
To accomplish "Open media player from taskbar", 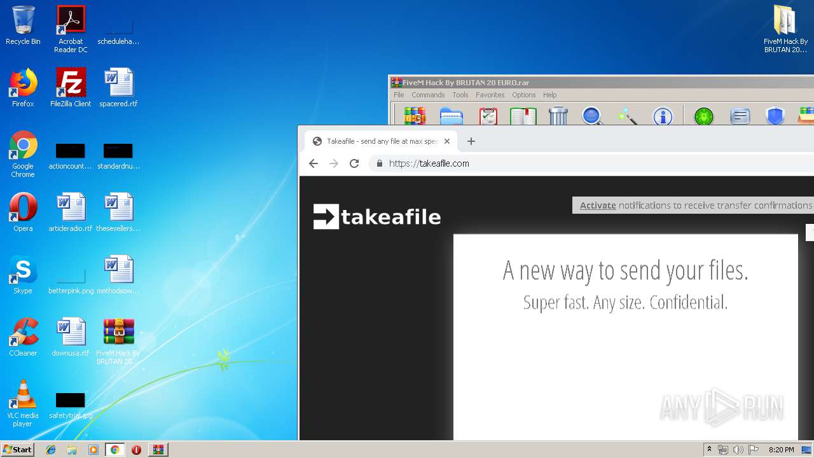I will tap(93, 450).
